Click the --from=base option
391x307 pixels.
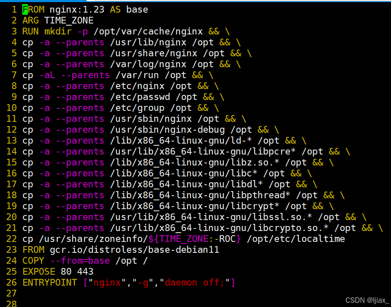(x=80, y=261)
